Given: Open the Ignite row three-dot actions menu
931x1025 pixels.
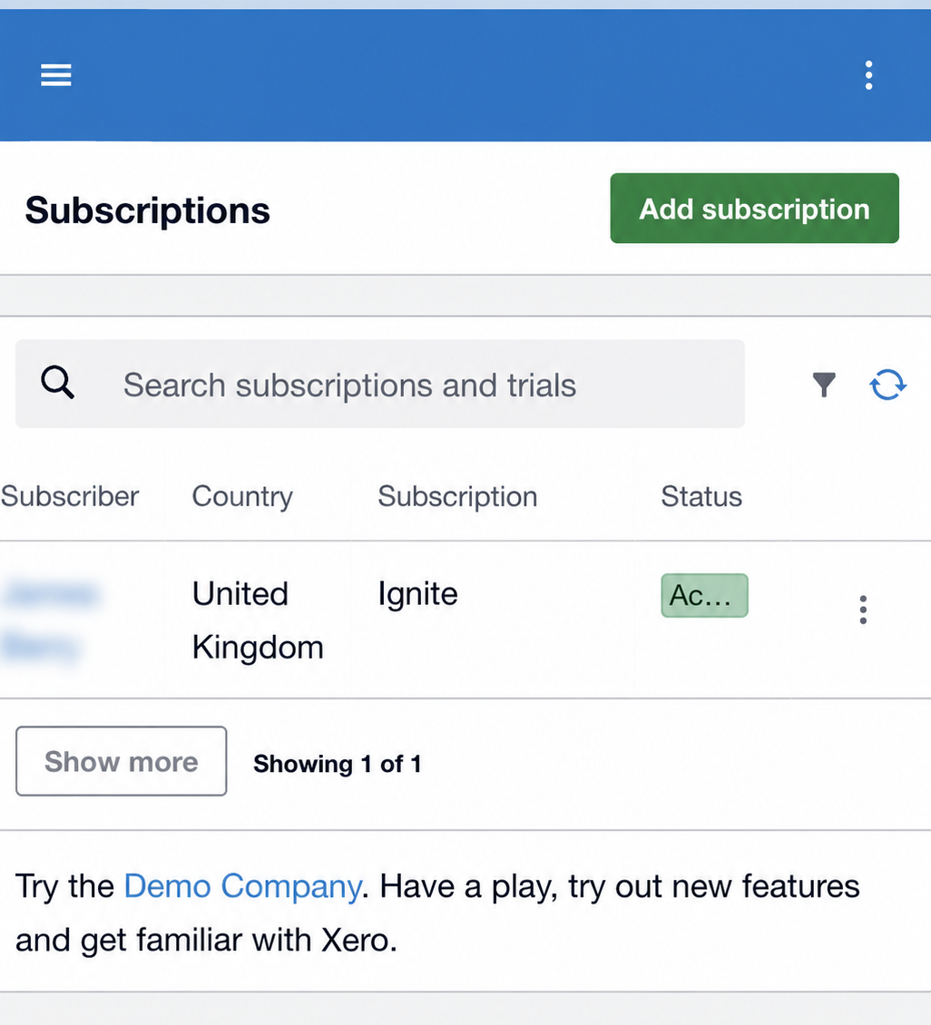Looking at the screenshot, I should pos(863,610).
